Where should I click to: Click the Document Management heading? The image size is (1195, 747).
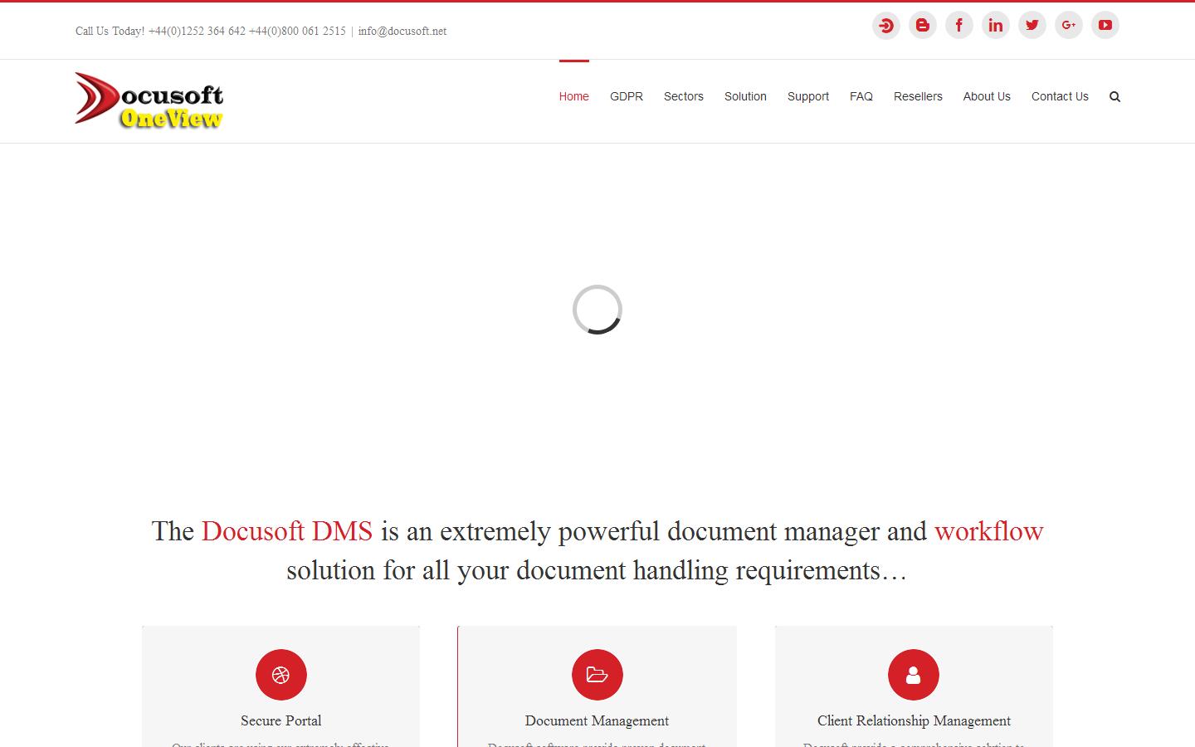tap(597, 720)
